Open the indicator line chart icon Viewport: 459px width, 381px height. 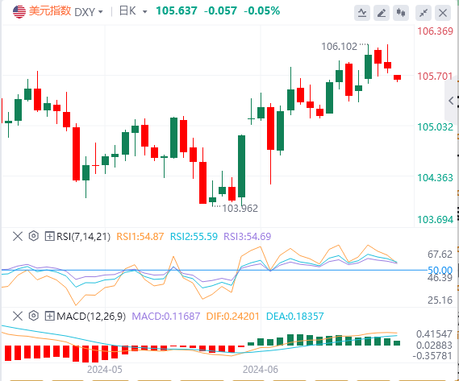pos(362,13)
